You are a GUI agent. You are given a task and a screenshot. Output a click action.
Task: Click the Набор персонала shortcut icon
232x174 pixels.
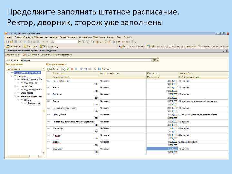click(x=149, y=46)
